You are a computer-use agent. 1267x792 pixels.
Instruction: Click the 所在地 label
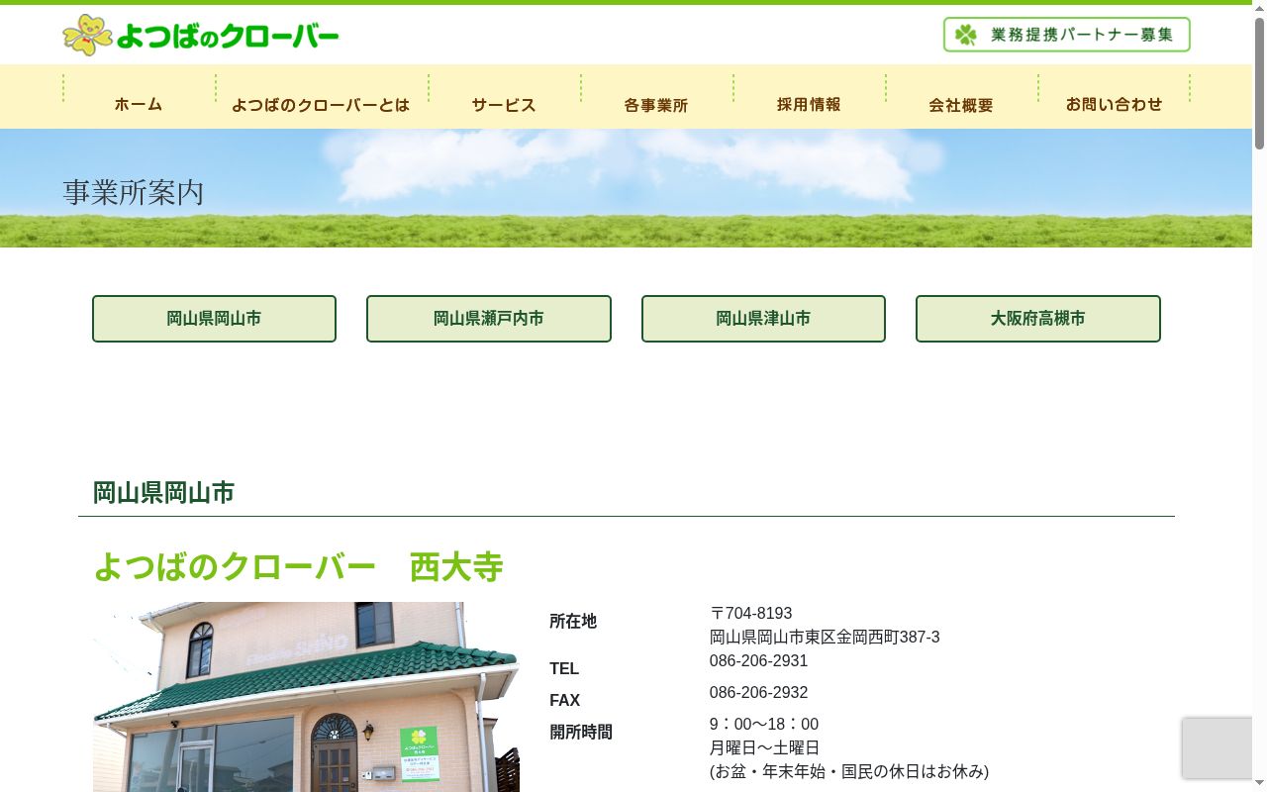pyautogui.click(x=573, y=622)
